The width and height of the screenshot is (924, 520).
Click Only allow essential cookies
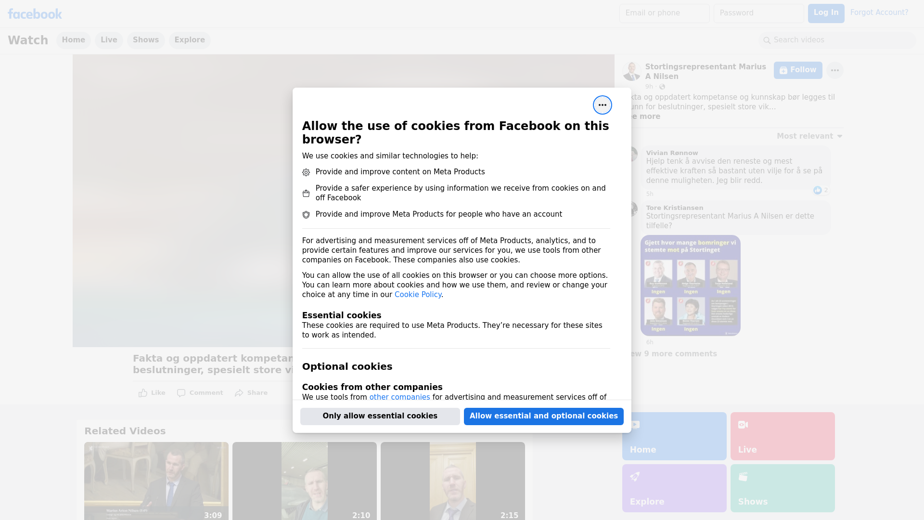380,416
